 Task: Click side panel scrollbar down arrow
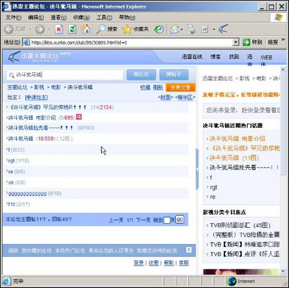point(283,271)
